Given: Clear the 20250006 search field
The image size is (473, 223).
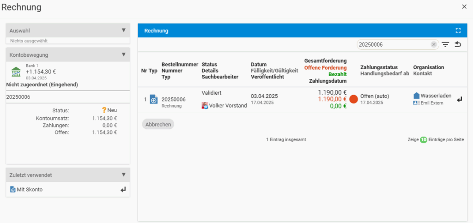Looking at the screenshot, I should (x=434, y=45).
